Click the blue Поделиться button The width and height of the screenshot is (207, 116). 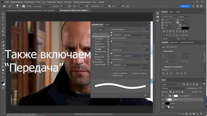185,6
